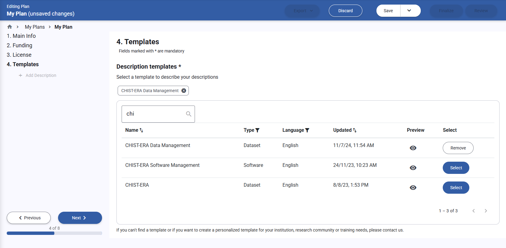Sort table by Updated column arrows

pos(355,130)
